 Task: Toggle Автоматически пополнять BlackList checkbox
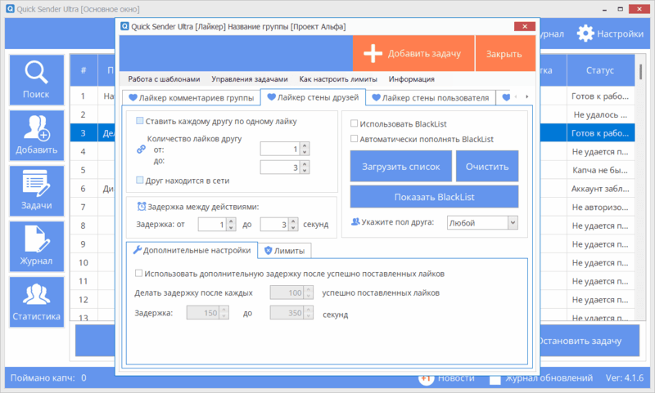click(355, 138)
